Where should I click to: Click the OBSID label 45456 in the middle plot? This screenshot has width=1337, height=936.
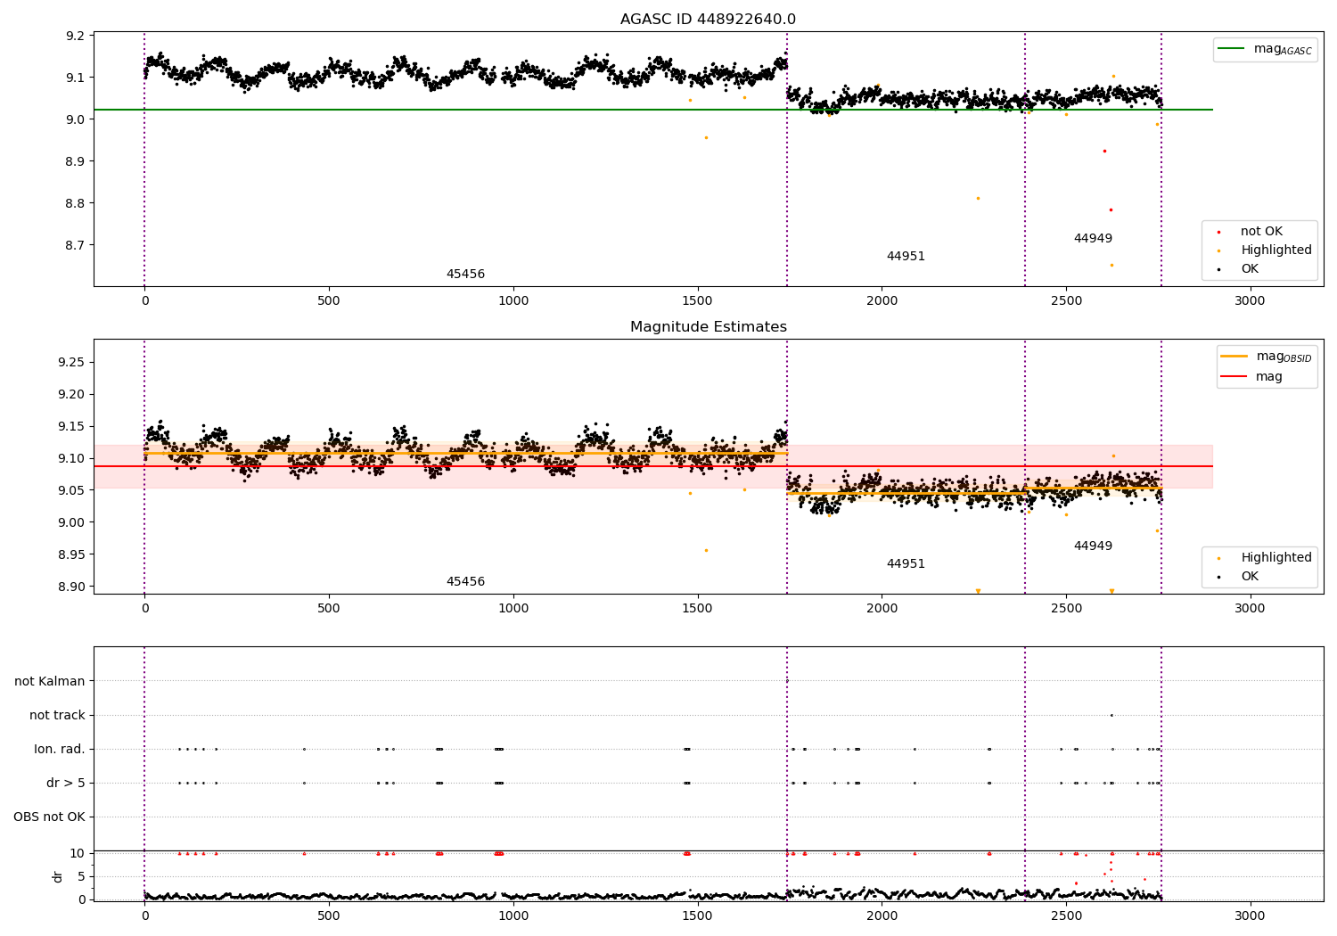pyautogui.click(x=465, y=582)
